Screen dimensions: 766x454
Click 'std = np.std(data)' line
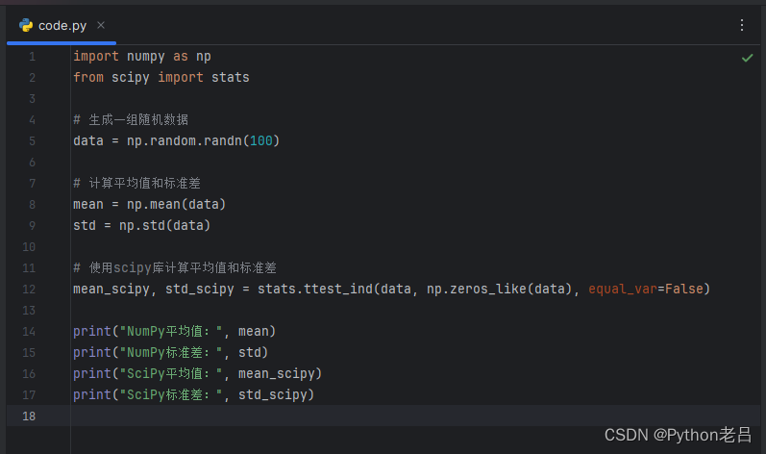[141, 226]
